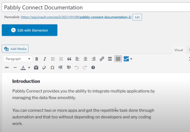This screenshot has width=190, height=132.
Task: Toggle italic formatting
Action: pos(45,59)
